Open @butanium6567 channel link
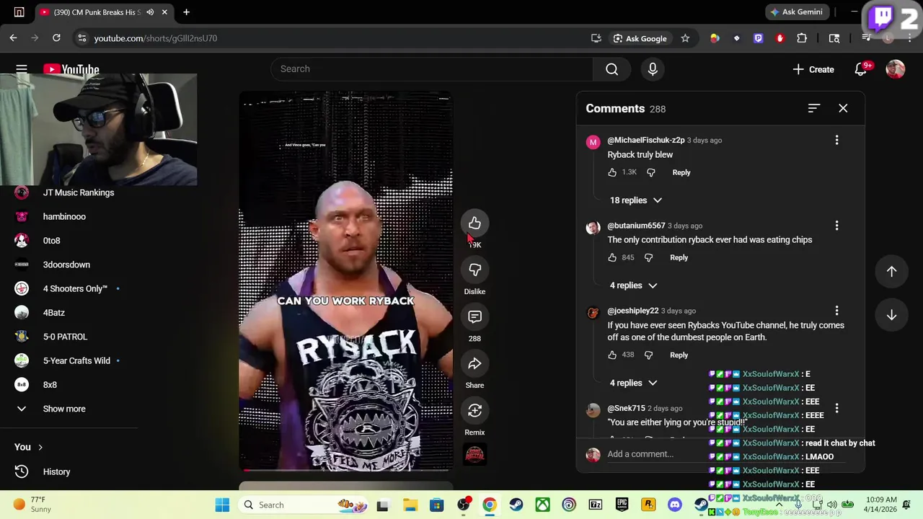This screenshot has width=923, height=519. coord(636,226)
